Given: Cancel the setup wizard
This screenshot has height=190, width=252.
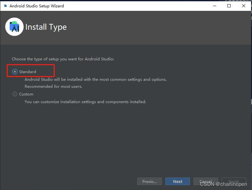Looking at the screenshot, I should coord(206,181).
